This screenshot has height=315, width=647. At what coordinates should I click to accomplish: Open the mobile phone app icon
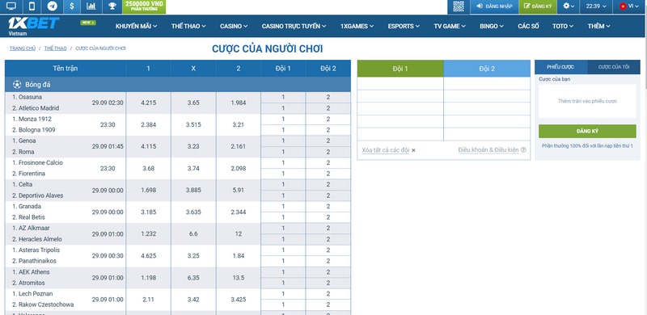click(x=32, y=6)
